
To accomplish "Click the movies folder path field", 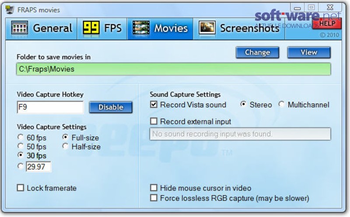I will pos(173,69).
